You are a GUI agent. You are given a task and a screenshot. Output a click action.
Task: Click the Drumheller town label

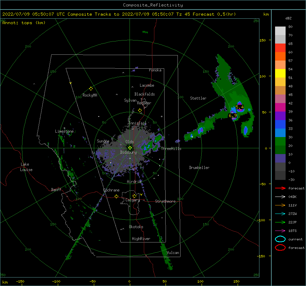point(199,168)
